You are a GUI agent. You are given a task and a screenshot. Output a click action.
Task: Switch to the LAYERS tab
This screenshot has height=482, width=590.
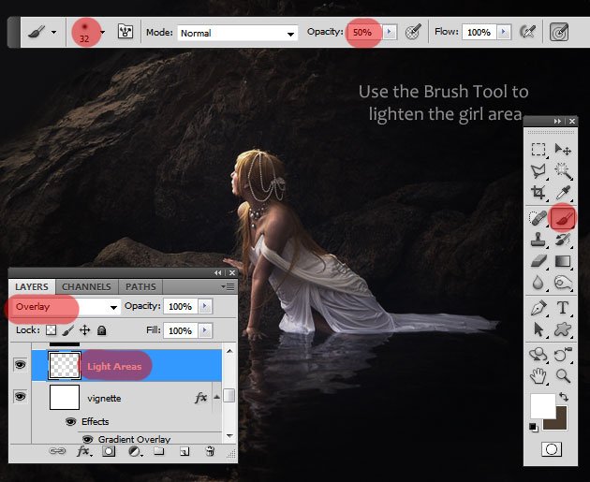32,287
